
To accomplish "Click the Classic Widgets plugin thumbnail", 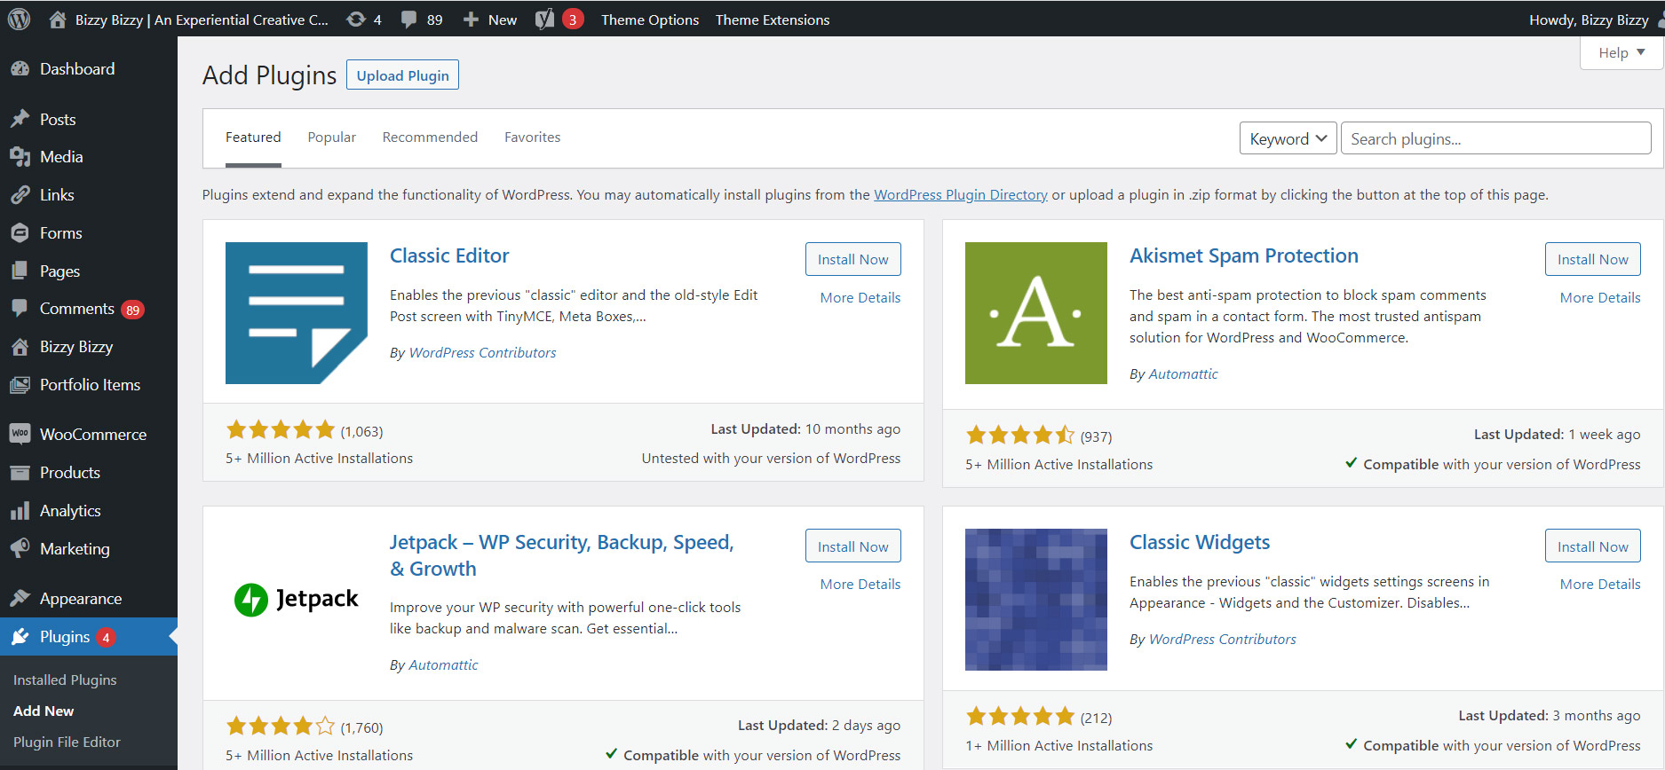I will point(1036,600).
